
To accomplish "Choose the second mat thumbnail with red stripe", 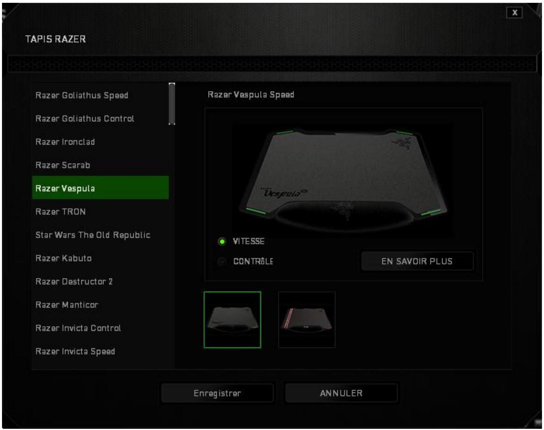I will point(307,320).
